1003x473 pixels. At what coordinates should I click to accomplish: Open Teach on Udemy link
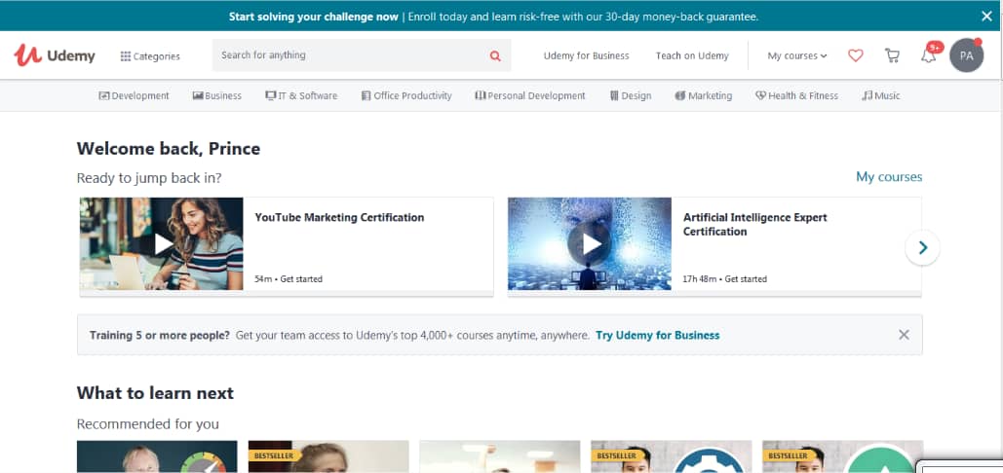pos(692,55)
